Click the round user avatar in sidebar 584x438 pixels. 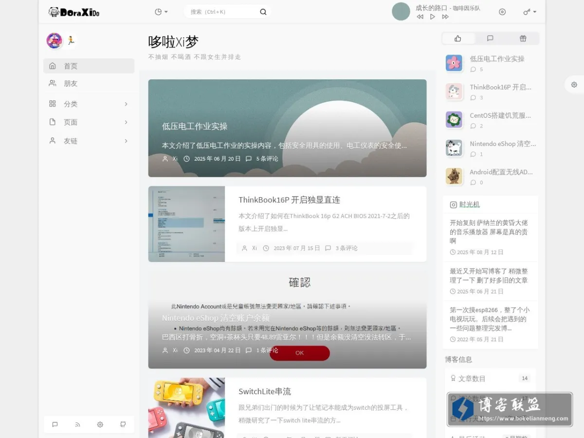coord(55,40)
